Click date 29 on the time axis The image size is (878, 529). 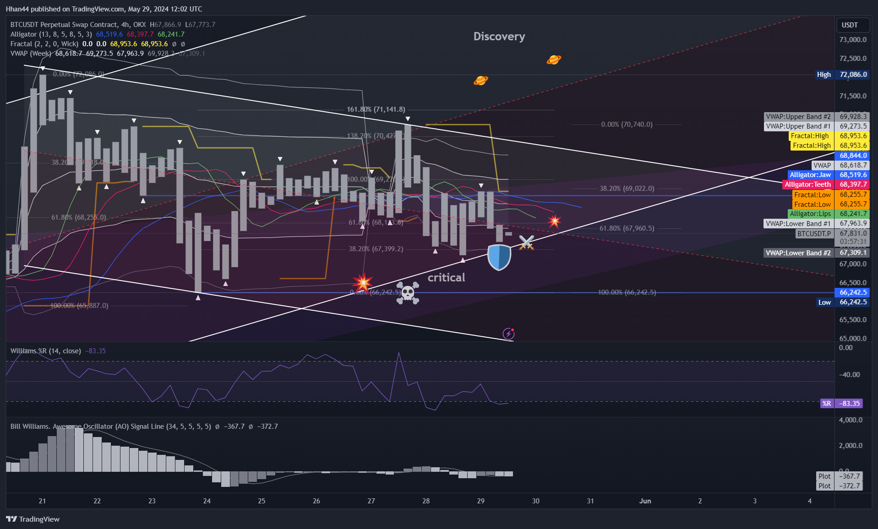click(481, 501)
